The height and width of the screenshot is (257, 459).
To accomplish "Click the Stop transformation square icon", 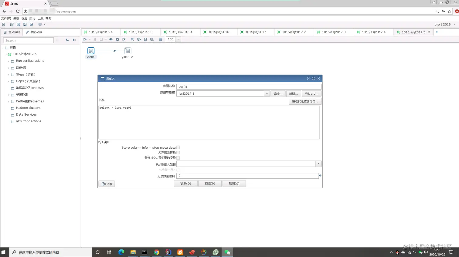I will [x=101, y=39].
